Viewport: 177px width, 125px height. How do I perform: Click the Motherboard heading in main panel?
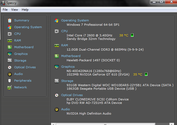click(x=71, y=56)
